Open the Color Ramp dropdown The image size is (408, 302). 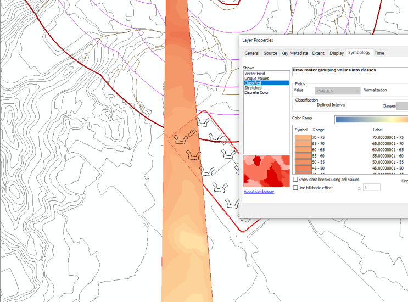pyautogui.click(x=371, y=119)
